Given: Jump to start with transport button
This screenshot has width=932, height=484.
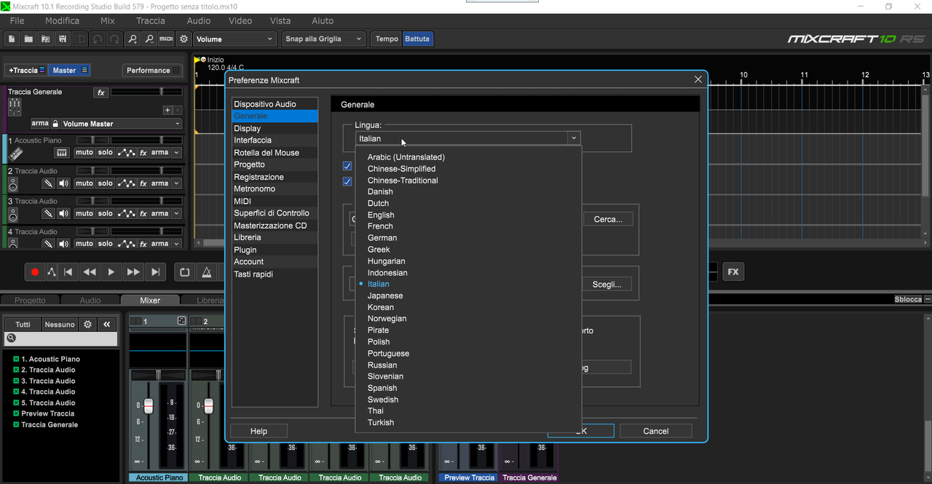Looking at the screenshot, I should 68,272.
